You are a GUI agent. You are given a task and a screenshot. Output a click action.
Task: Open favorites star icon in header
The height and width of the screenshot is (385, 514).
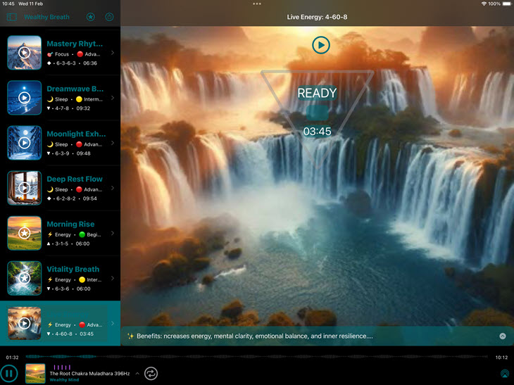91,17
